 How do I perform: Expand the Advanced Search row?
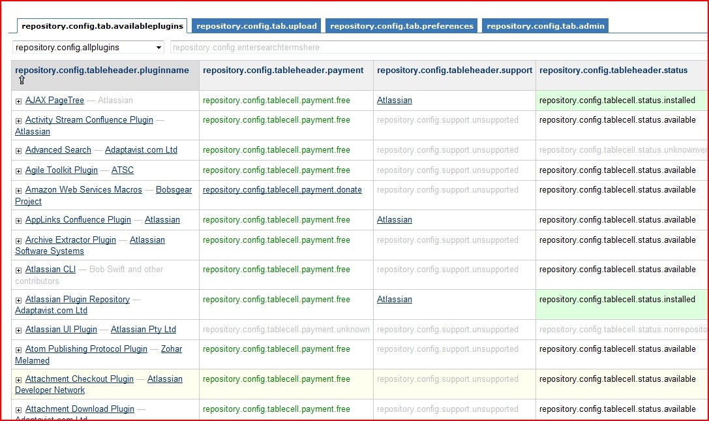tap(18, 151)
